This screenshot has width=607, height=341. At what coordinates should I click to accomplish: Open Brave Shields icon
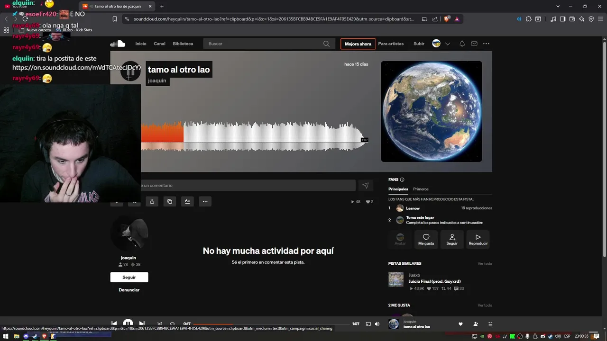(x=447, y=19)
